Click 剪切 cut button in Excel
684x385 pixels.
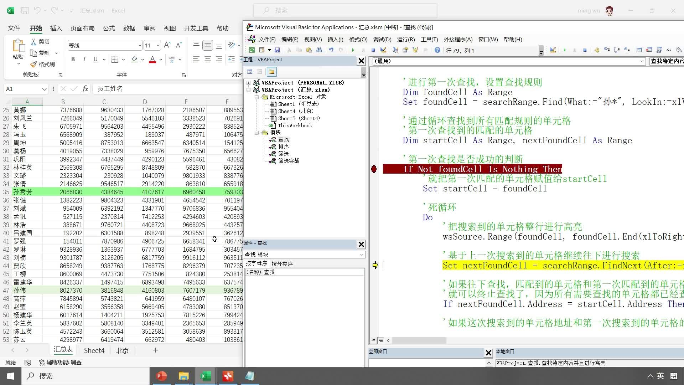coord(40,42)
